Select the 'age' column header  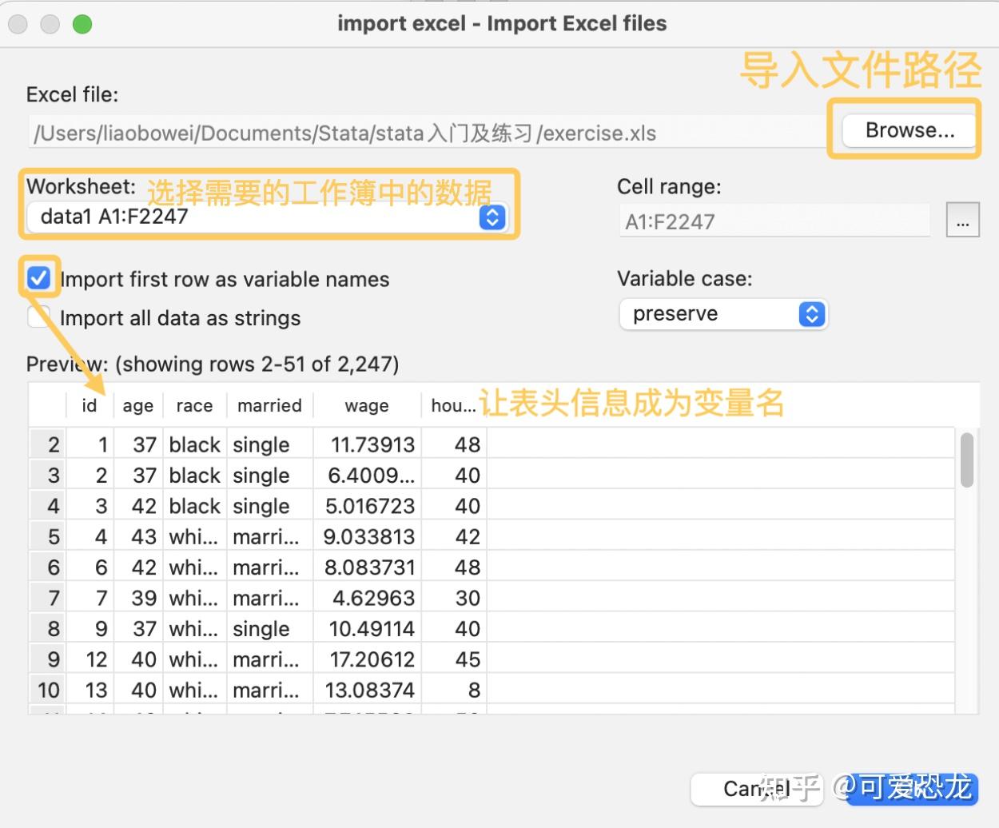click(x=137, y=405)
